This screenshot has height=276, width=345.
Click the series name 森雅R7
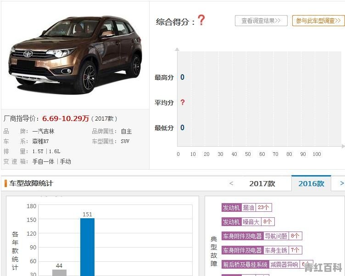(40, 141)
